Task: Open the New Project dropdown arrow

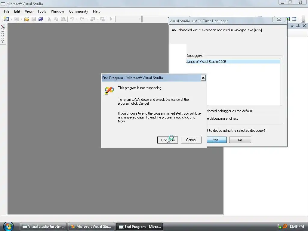Action: point(11,19)
